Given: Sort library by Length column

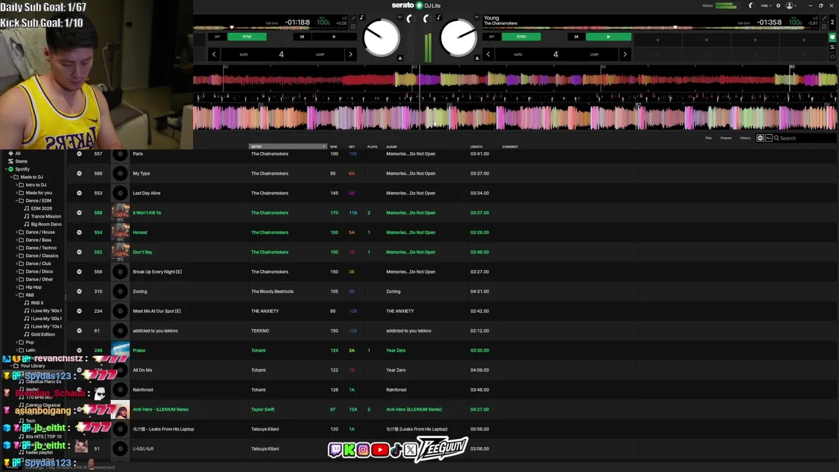Looking at the screenshot, I should 477,147.
